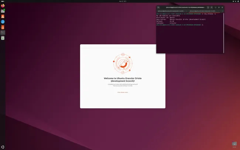
Task: Click the terminal vertical scrollbar
Action: (224, 33)
